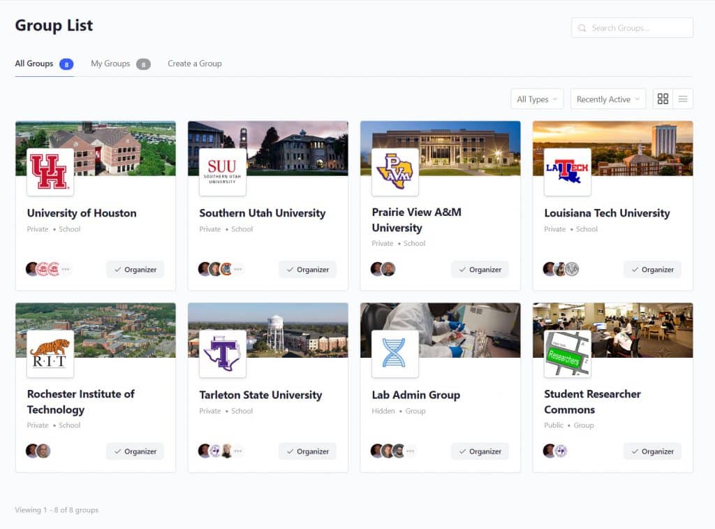Show more members of Lab Admin Group
Viewport: 715px width, 529px height.
click(x=411, y=451)
